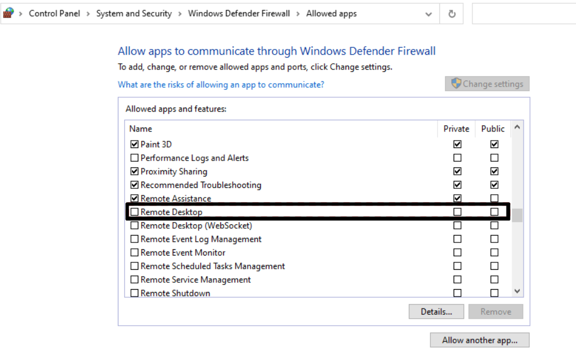Click the Control Panel firewall icon in address bar
This screenshot has height=362, width=576.
(8, 13)
